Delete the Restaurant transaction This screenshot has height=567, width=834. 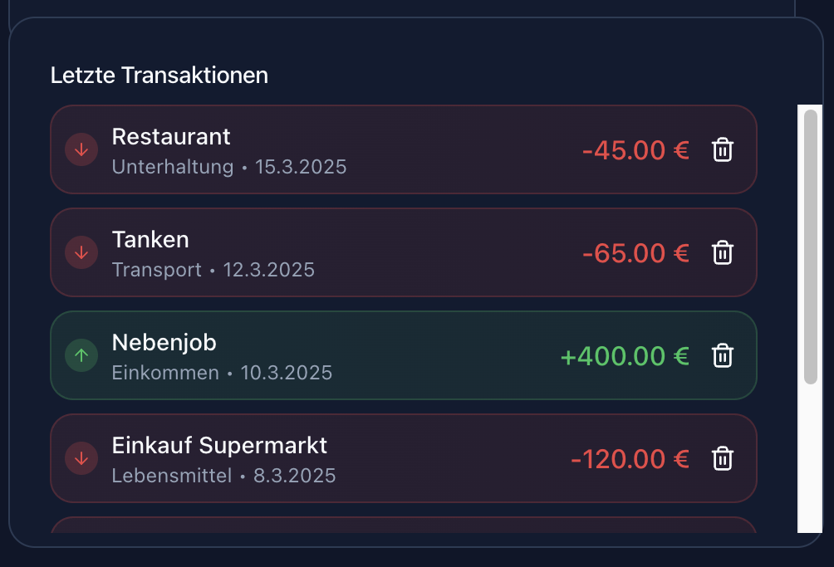click(x=723, y=150)
